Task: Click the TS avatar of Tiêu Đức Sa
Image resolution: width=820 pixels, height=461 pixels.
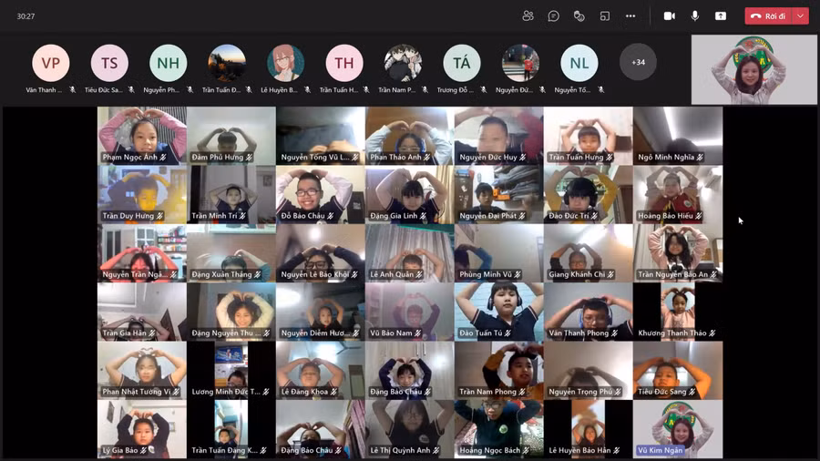Action: click(109, 63)
